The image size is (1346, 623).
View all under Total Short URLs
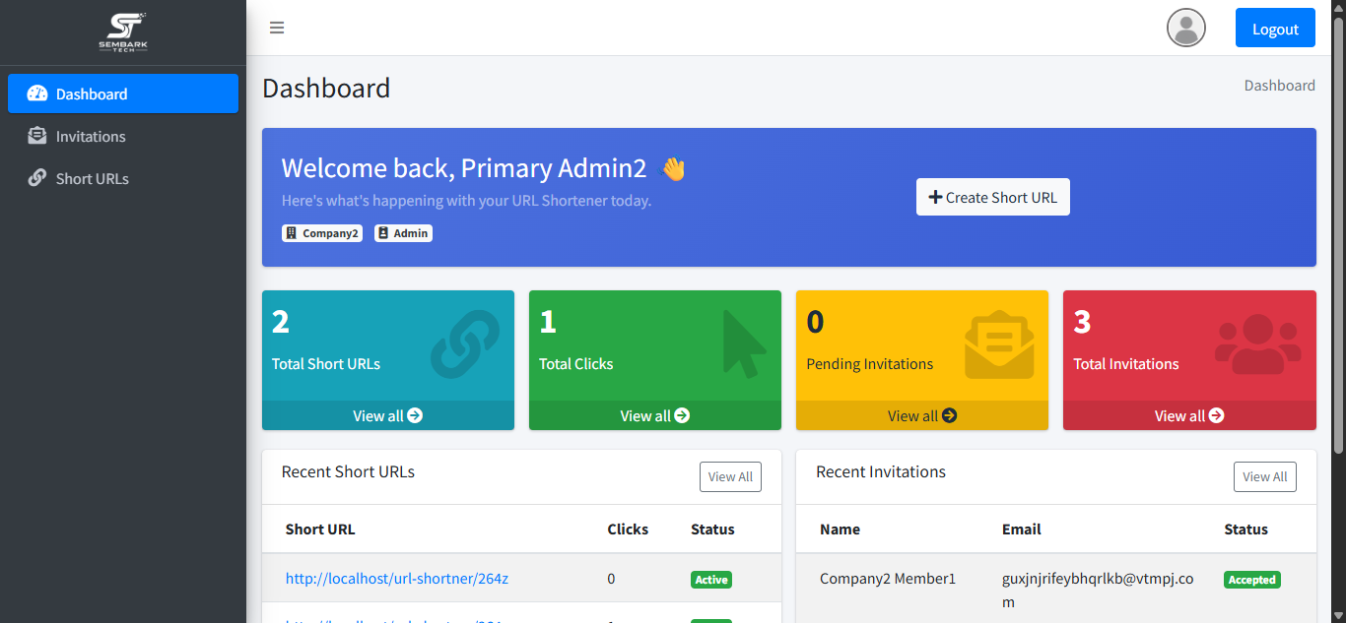(x=388, y=415)
